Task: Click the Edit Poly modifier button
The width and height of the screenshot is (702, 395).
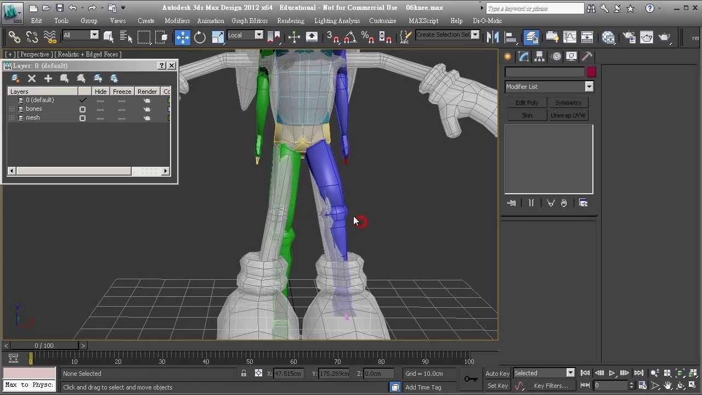Action: (x=526, y=103)
